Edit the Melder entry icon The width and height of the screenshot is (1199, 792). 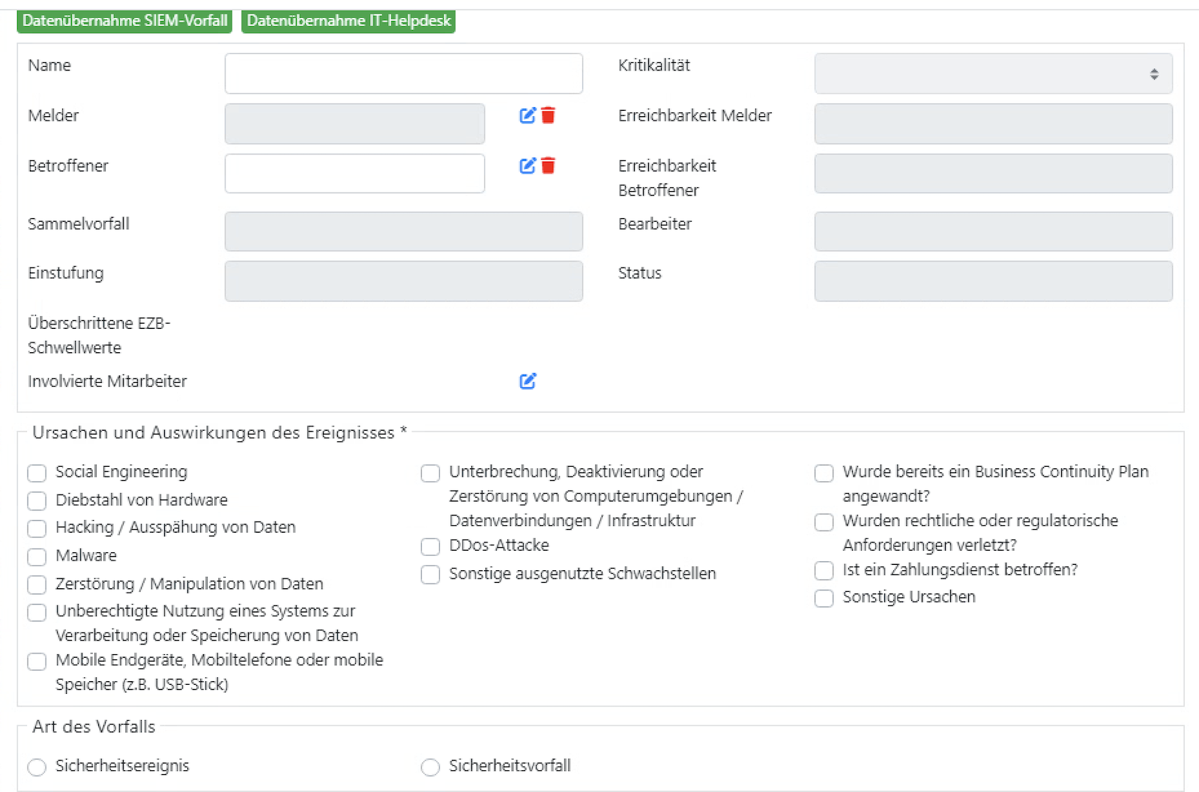pyautogui.click(x=528, y=115)
